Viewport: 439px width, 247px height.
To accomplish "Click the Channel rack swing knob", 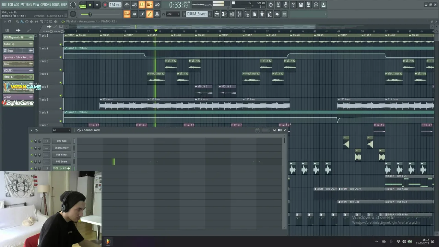I will (x=258, y=130).
